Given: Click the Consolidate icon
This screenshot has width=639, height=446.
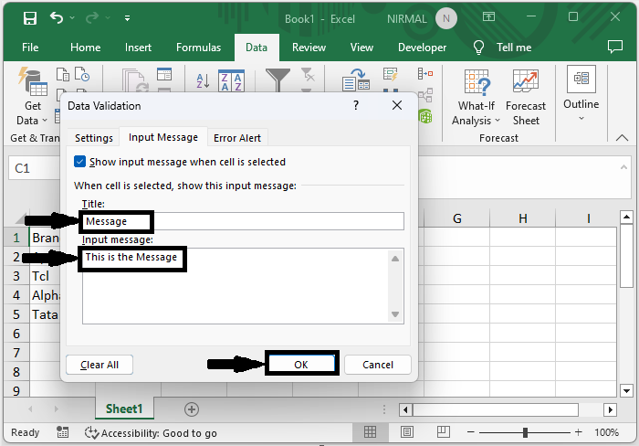Looking at the screenshot, I should (x=425, y=73).
